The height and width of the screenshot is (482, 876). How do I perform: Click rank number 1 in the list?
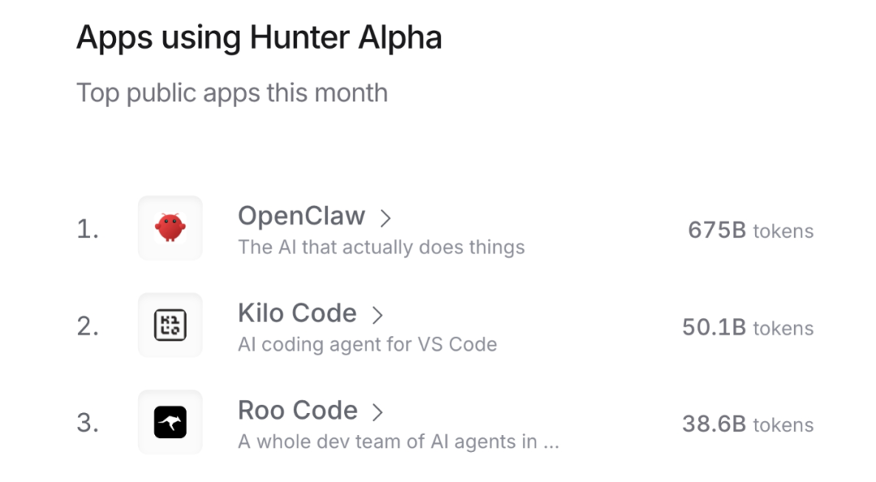[88, 230]
